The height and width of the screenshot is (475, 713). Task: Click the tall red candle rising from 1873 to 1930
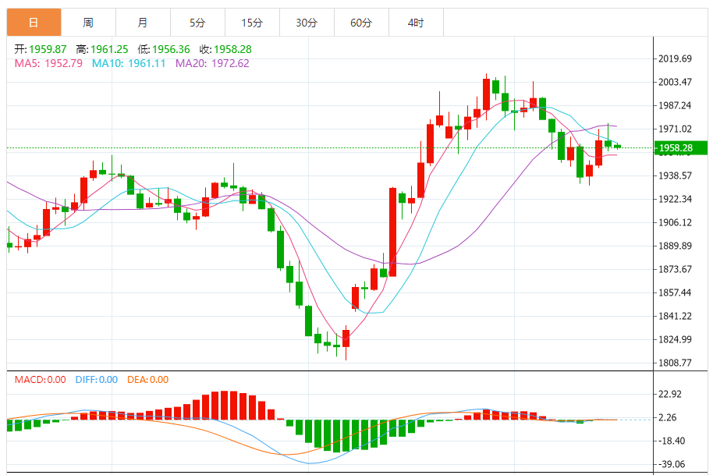point(392,232)
